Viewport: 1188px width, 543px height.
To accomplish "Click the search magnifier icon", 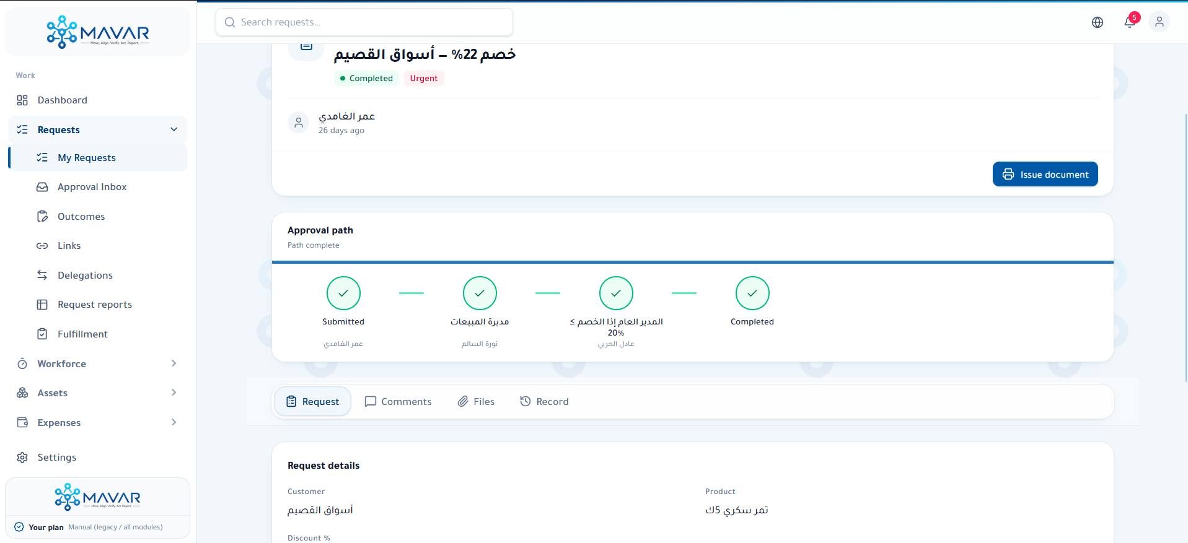I will [230, 22].
